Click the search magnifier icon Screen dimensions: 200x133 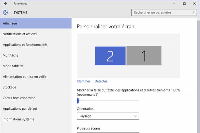(194, 13)
